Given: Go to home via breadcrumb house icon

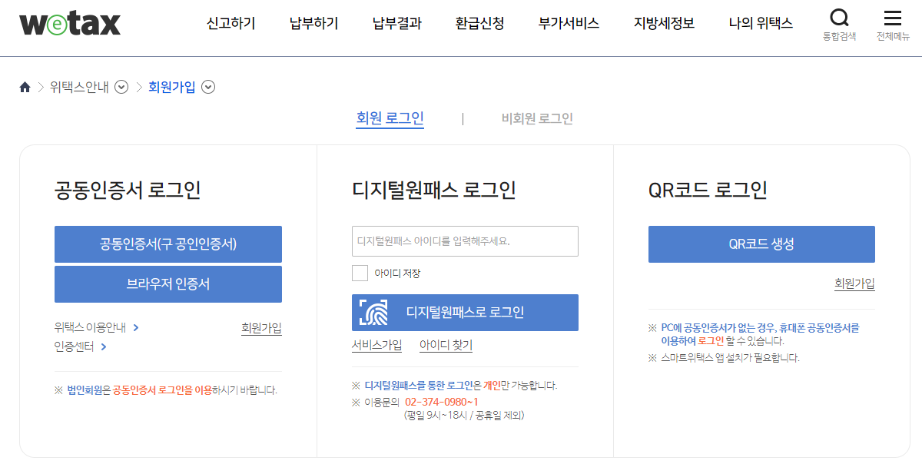Looking at the screenshot, I should 25,87.
